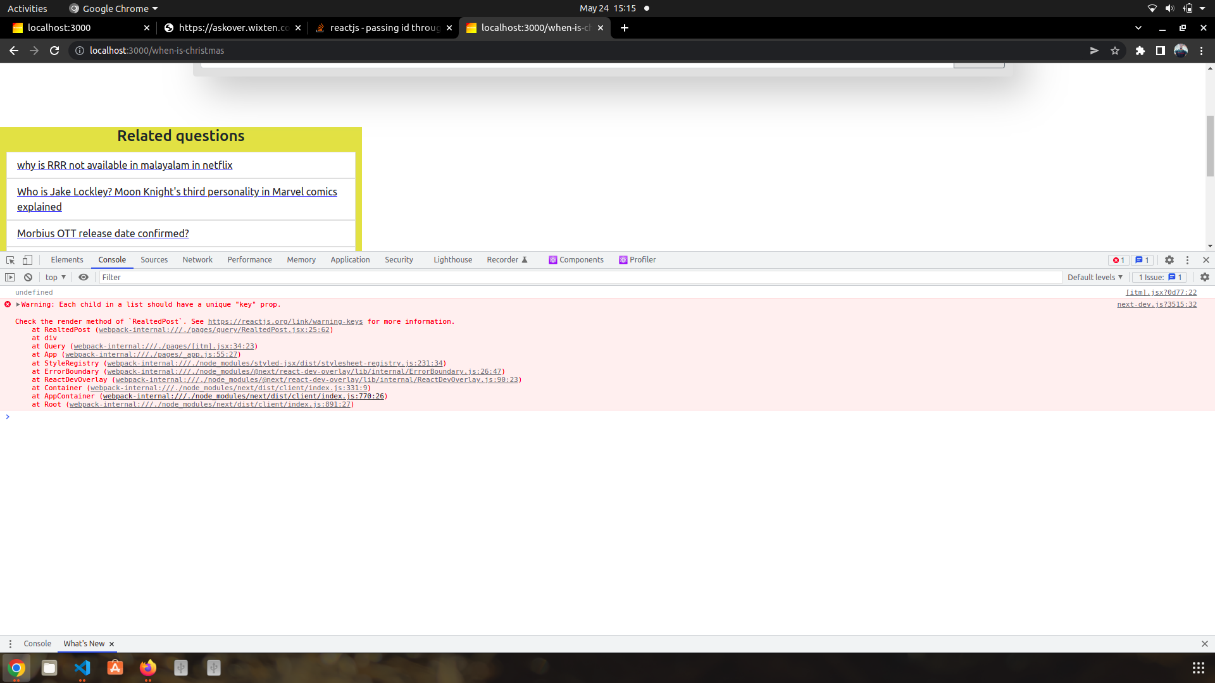Open the [itm].jsx:34:23 stack link
Screen dimensions: 1215x683
[164, 347]
